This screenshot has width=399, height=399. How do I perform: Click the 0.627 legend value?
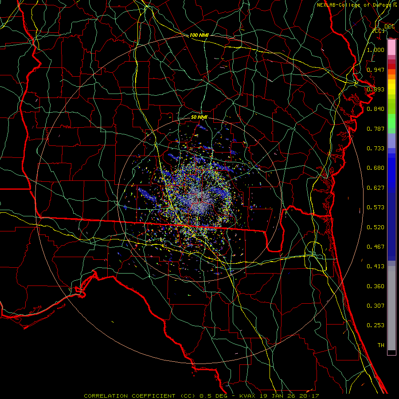coord(376,188)
